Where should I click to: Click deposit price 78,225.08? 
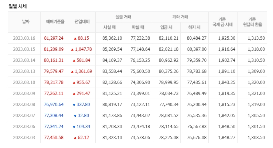click(x=168, y=138)
